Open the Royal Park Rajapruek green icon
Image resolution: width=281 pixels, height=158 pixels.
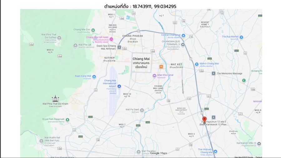pos(67,120)
